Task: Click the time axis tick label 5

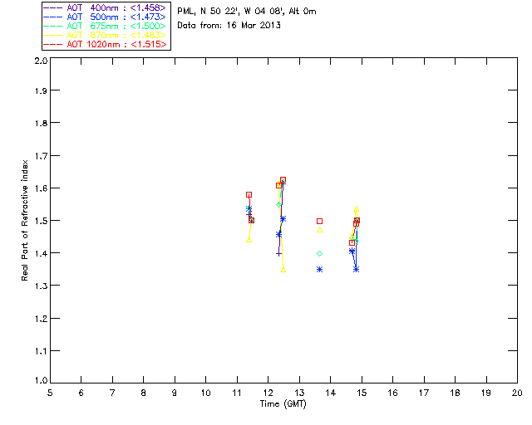Action: (50, 393)
